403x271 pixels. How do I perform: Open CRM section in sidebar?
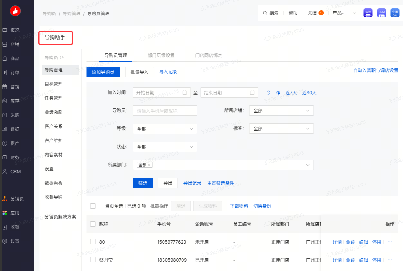tap(12, 172)
